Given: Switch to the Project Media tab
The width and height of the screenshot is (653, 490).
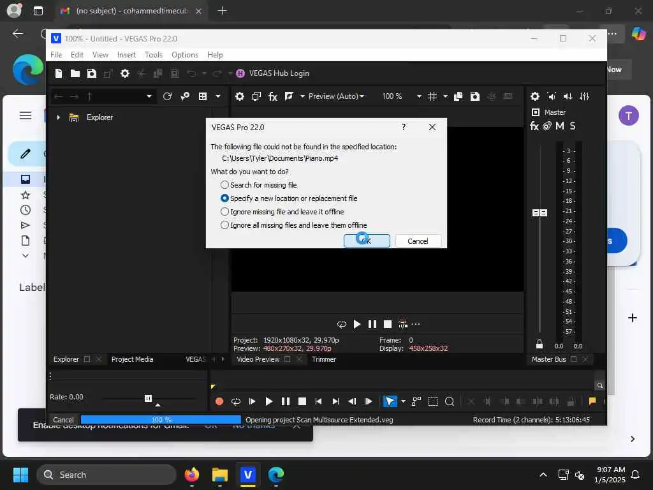Looking at the screenshot, I should pos(133,359).
